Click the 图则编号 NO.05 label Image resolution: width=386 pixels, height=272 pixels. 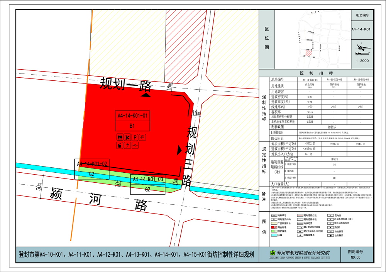point(356,254)
